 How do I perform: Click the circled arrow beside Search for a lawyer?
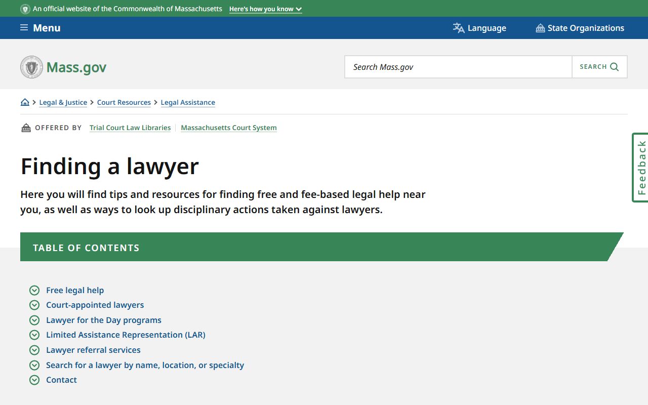[x=34, y=365]
